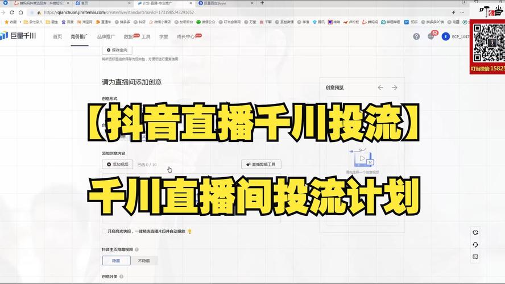Open the 知乎 bookmark
This screenshot has height=284, width=505.
411,22
